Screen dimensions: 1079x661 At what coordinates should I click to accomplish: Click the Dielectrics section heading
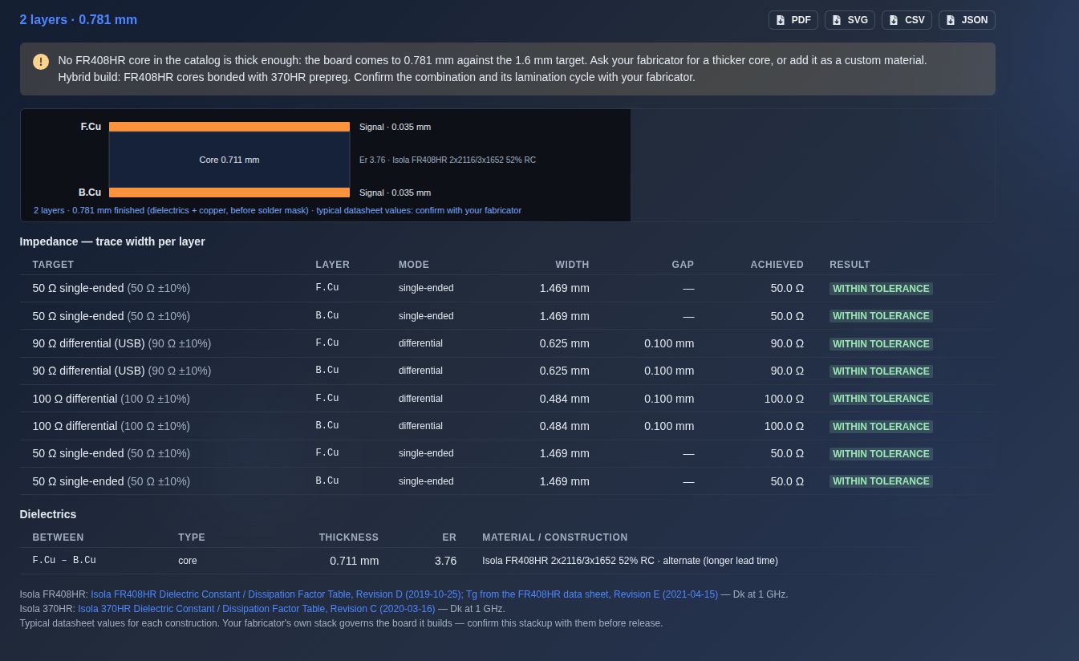coord(48,514)
